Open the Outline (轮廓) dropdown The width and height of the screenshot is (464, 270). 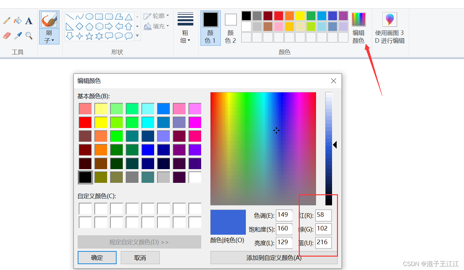[x=157, y=16]
